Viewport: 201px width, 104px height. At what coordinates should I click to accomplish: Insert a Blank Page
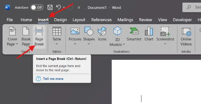[26, 36]
